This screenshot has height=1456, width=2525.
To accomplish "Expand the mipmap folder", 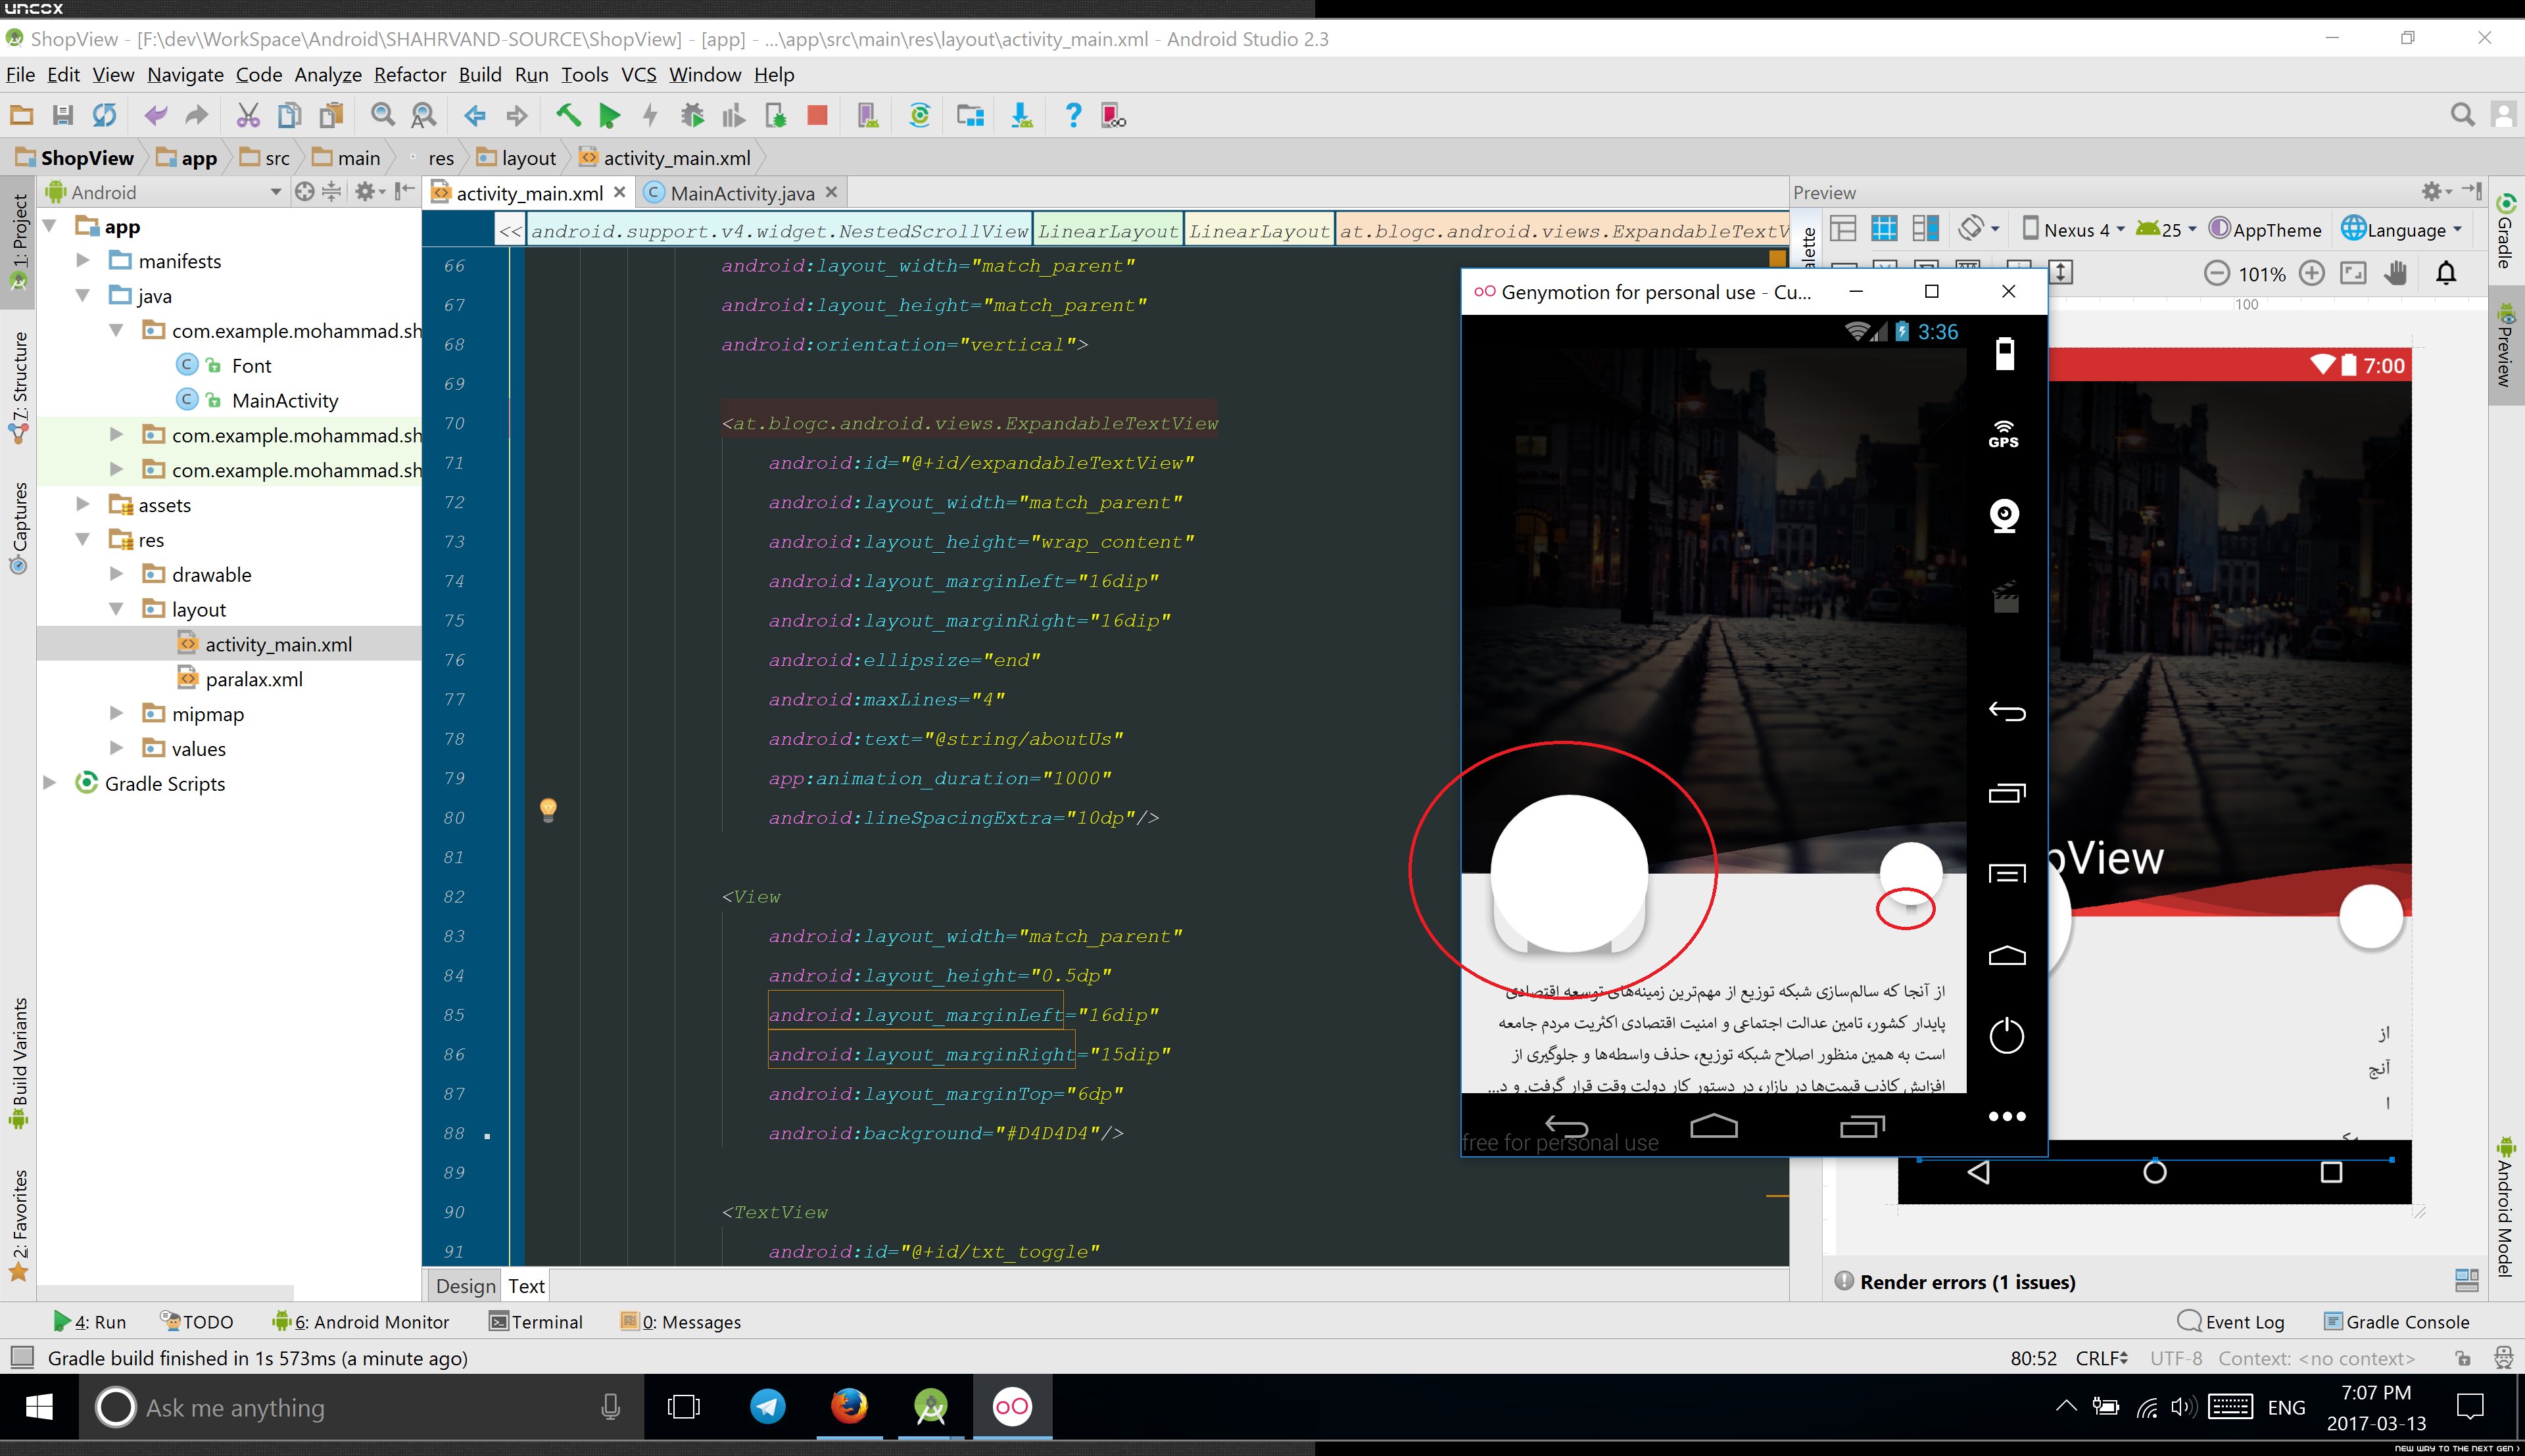I will point(116,714).
